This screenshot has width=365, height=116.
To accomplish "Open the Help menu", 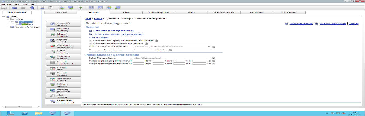I will [x=33, y=4].
